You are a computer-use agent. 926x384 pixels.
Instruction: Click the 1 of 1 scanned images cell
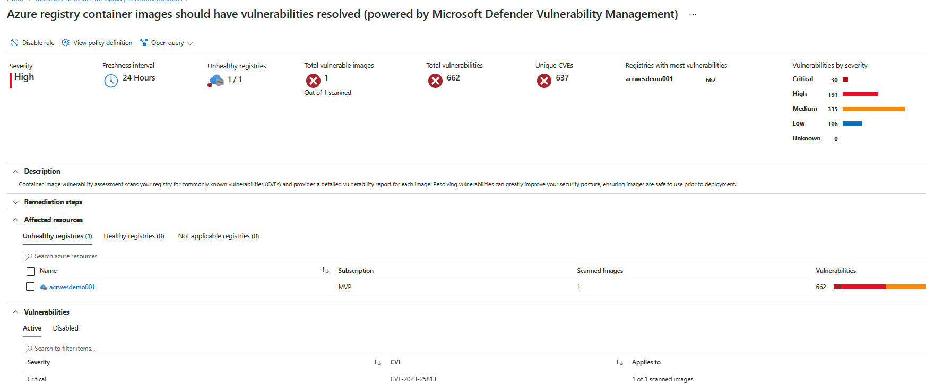[662, 379]
